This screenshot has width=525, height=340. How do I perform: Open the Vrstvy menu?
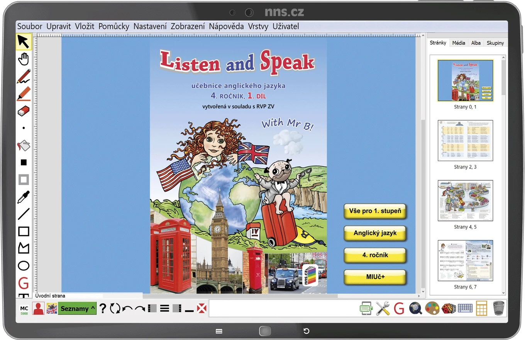(258, 27)
